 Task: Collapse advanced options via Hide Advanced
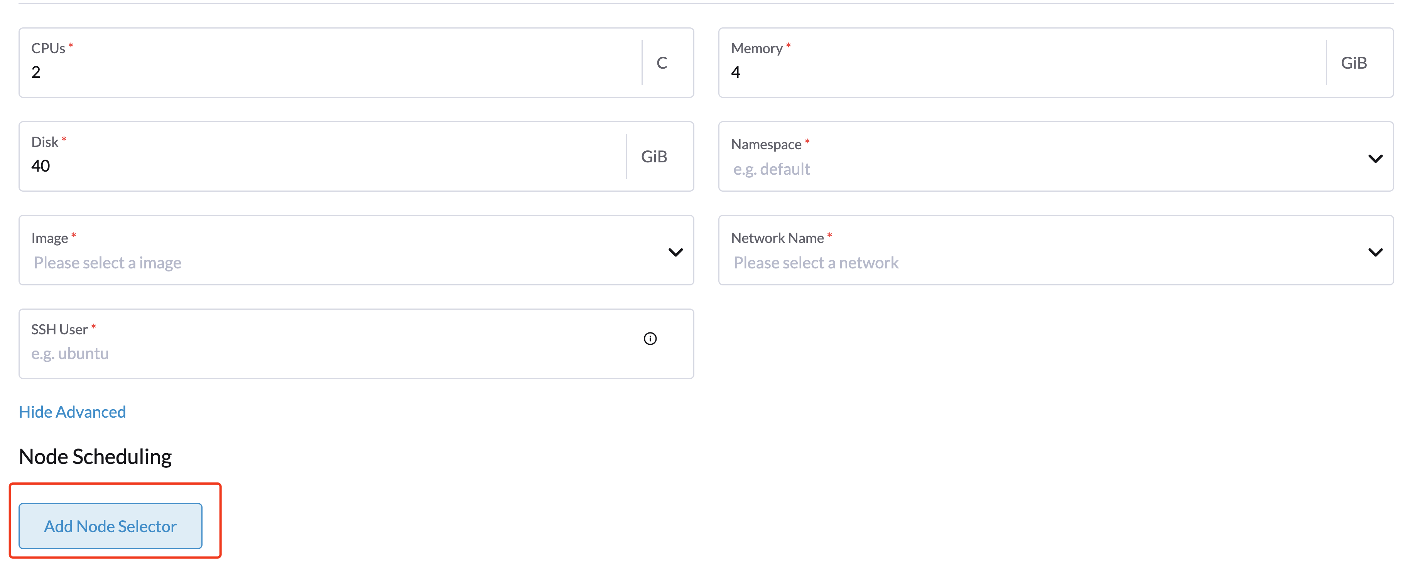[x=72, y=412]
